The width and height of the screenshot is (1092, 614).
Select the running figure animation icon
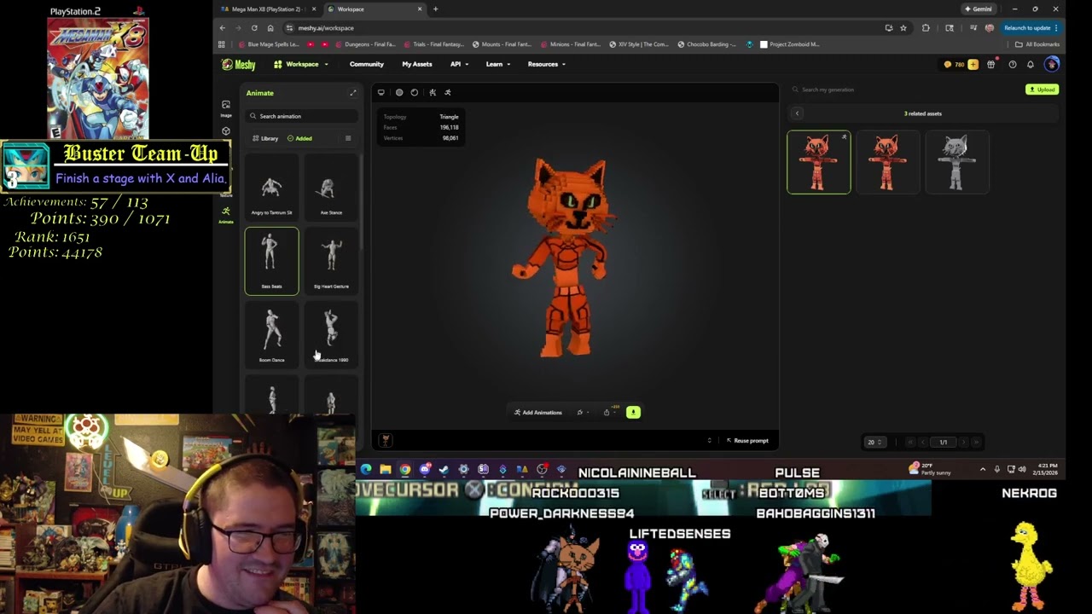(x=448, y=92)
